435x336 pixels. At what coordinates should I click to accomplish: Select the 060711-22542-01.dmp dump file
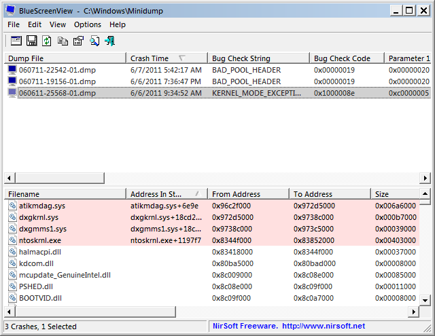(57, 70)
